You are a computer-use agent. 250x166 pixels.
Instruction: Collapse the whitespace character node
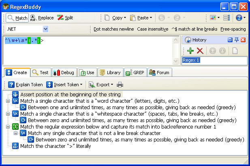[x=8, y=114]
